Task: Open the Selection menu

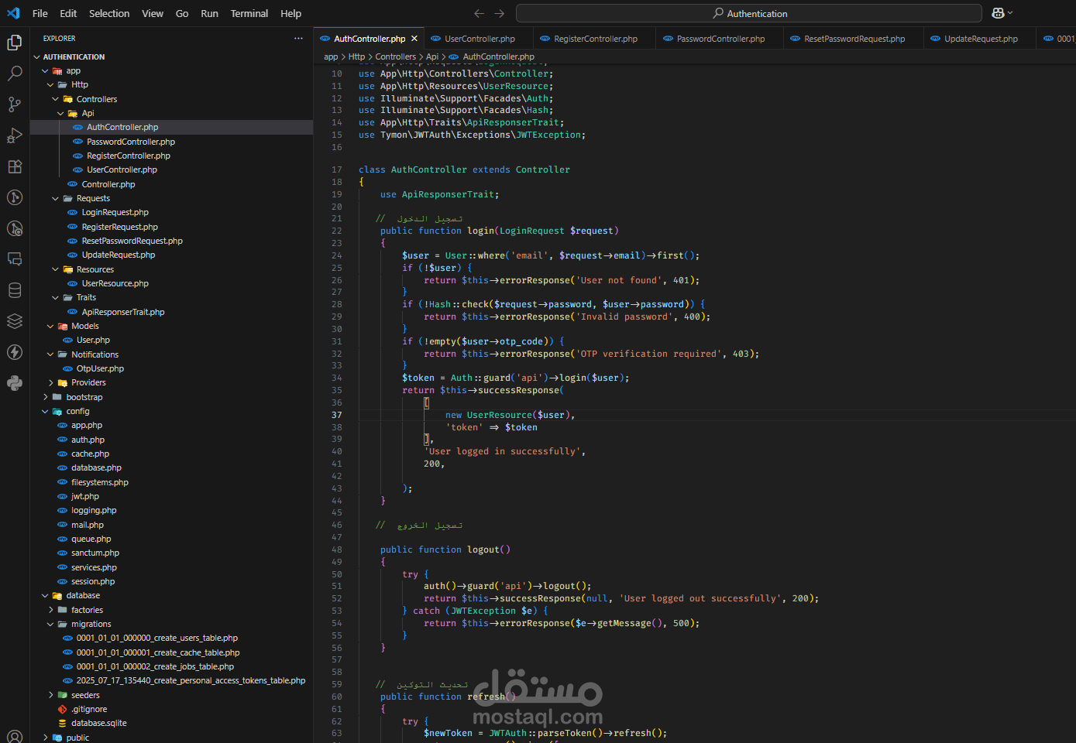Action: (109, 13)
